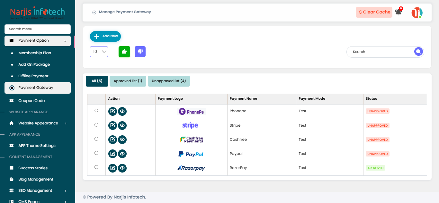Click the search magnifier icon button
This screenshot has width=439, height=203.
[418, 52]
